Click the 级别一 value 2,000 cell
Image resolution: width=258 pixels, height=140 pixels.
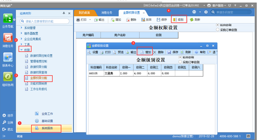tap(127, 73)
